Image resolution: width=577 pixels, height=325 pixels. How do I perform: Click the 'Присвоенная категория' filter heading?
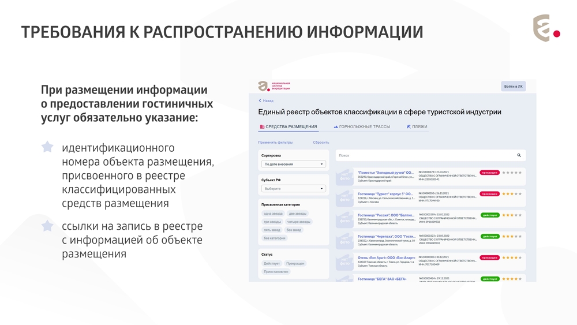[x=280, y=205]
